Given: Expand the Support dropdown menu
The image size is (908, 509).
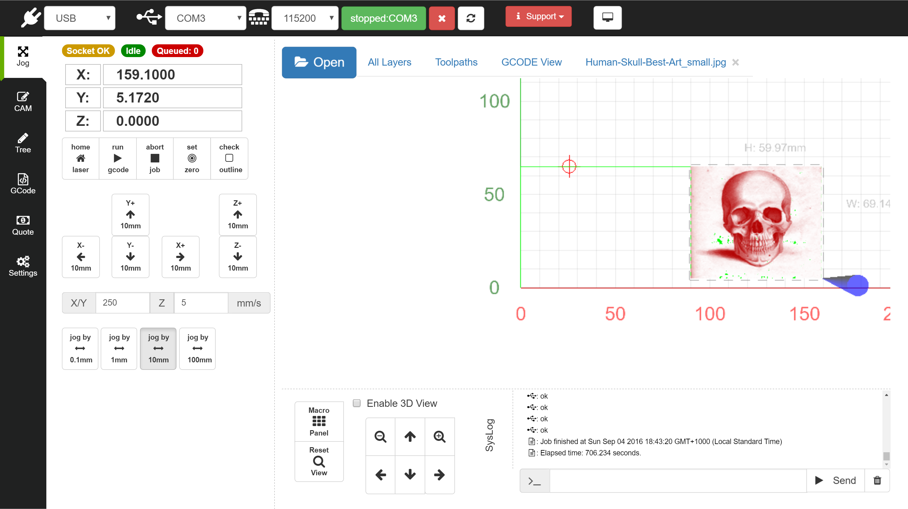Looking at the screenshot, I should 538,17.
